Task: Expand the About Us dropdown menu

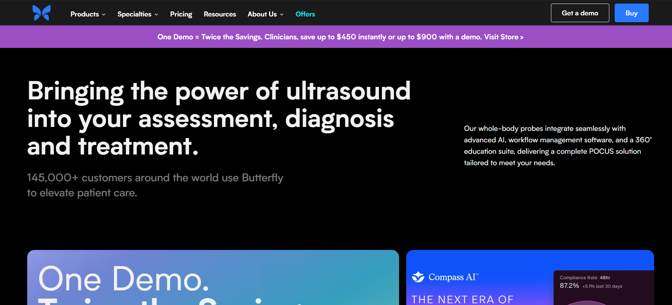Action: pos(265,14)
